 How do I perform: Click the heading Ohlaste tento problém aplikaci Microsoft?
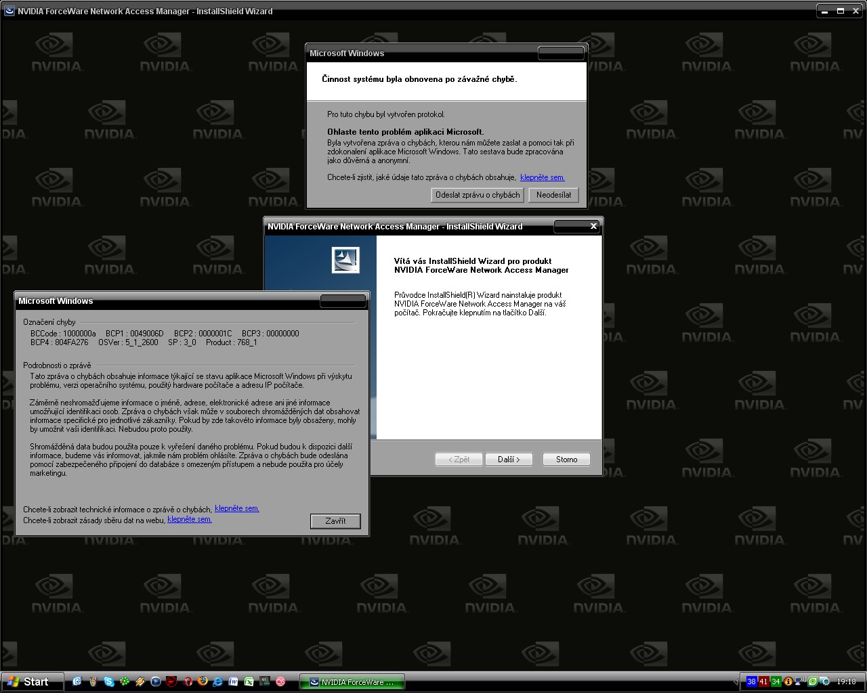[406, 132]
